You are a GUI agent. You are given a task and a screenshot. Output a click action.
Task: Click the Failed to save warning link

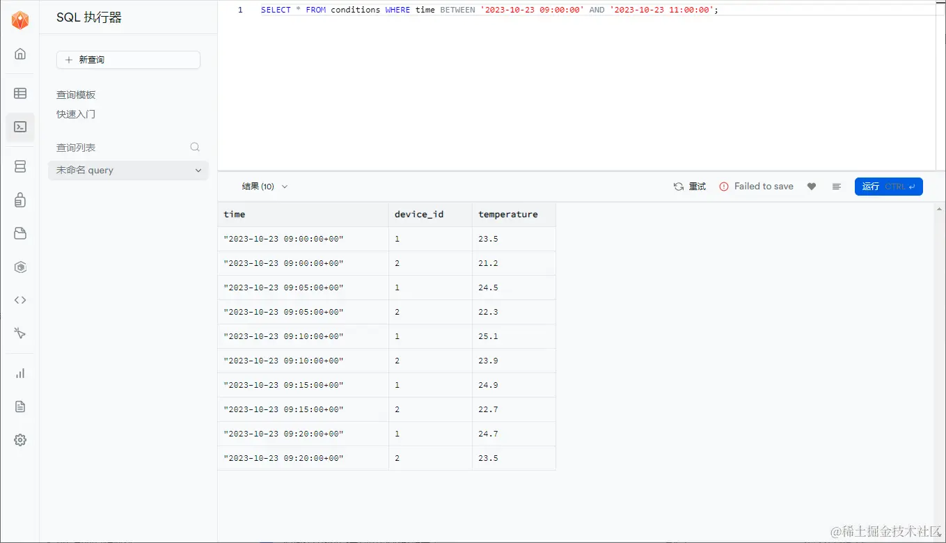coord(756,186)
